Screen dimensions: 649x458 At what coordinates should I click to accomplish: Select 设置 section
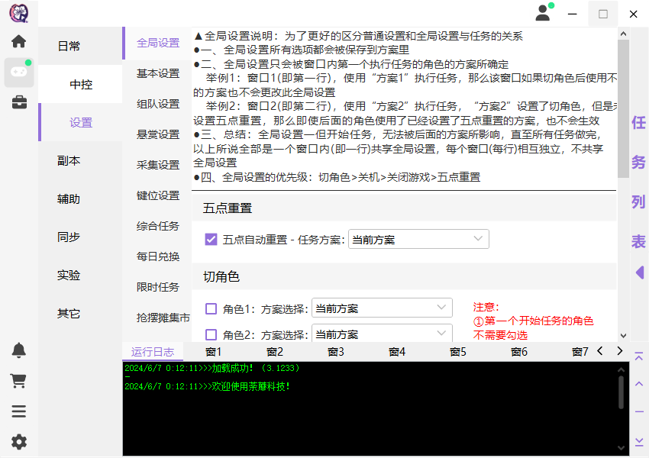(x=80, y=122)
